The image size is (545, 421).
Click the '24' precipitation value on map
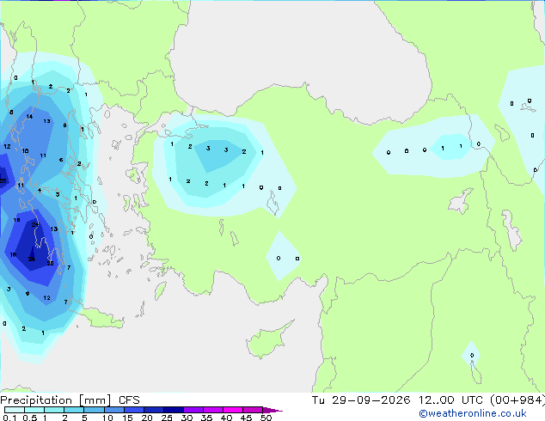pos(34,225)
